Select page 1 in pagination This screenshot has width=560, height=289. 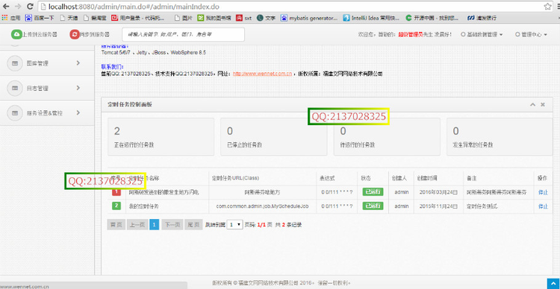tap(155, 225)
